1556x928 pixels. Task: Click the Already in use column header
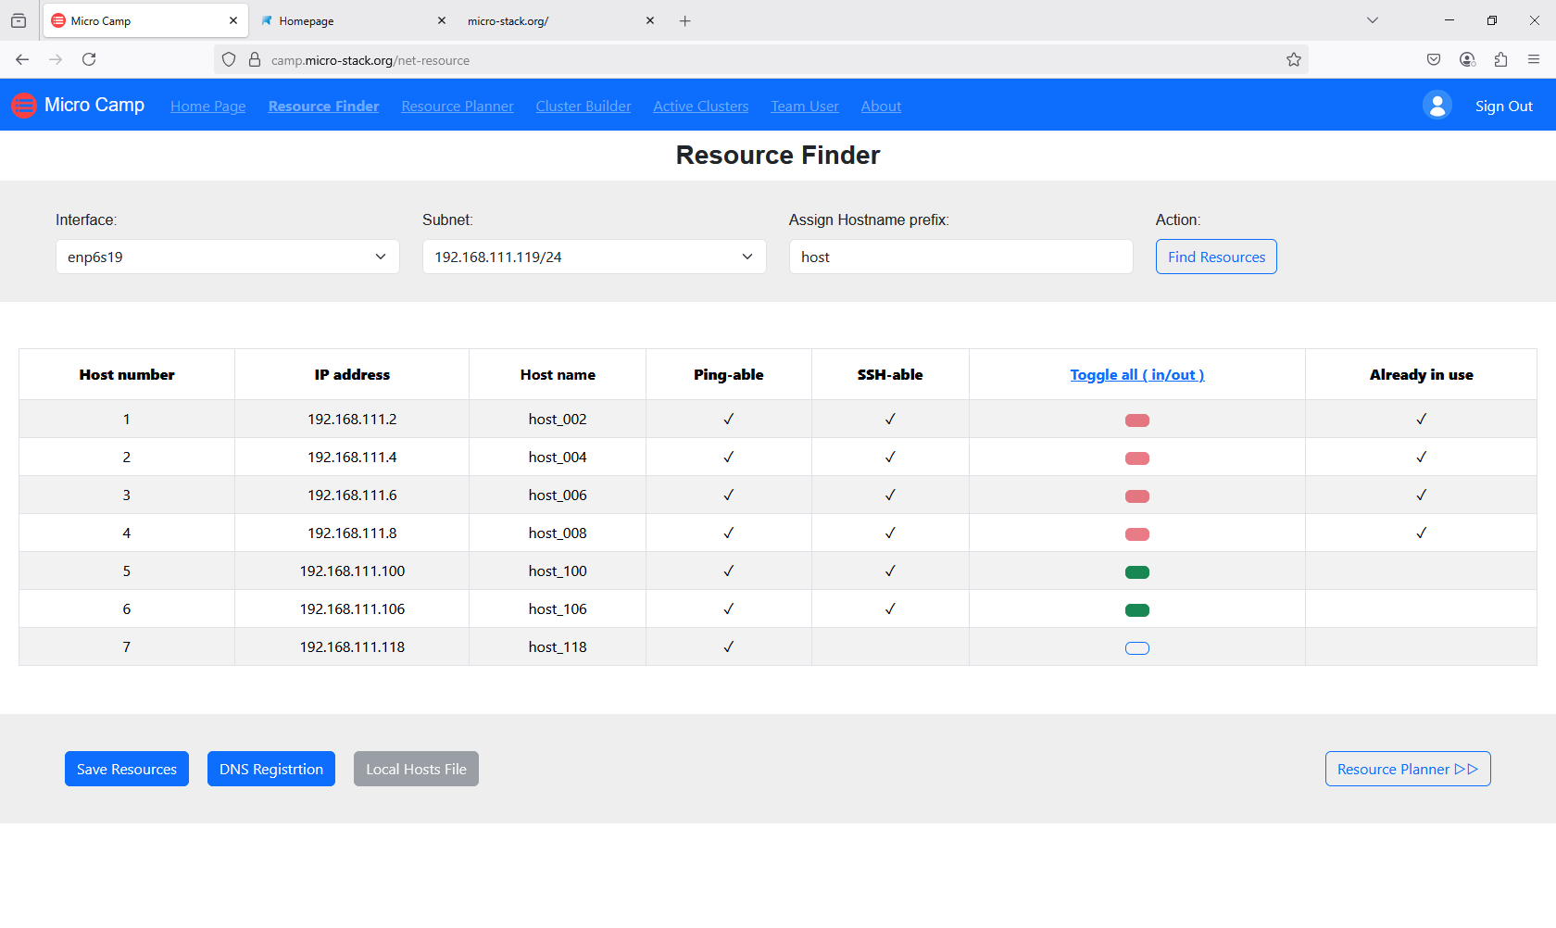1421,375
